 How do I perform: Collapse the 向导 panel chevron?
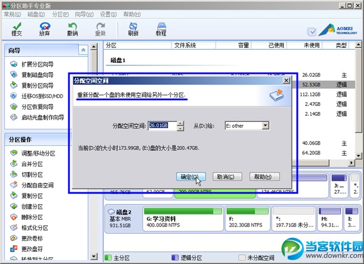pyautogui.click(x=83, y=50)
